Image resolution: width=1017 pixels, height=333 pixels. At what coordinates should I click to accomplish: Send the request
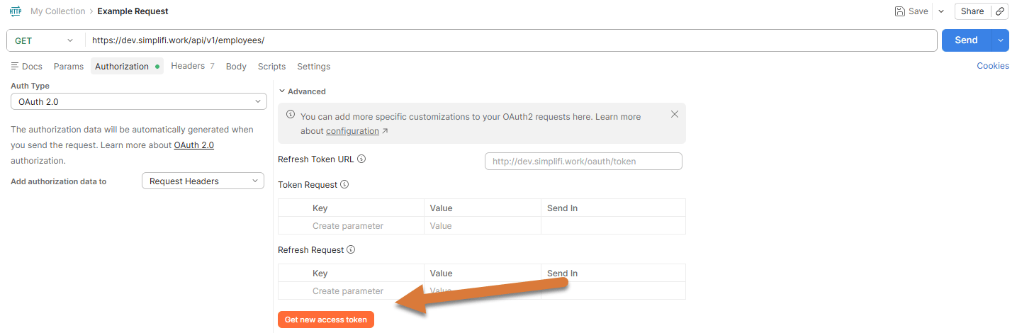pyautogui.click(x=966, y=40)
